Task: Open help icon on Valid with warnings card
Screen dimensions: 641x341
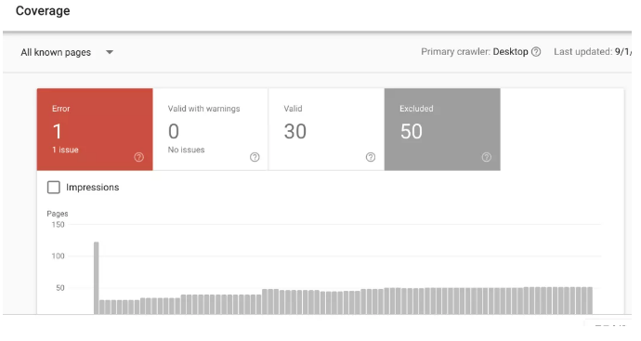Action: [255, 157]
